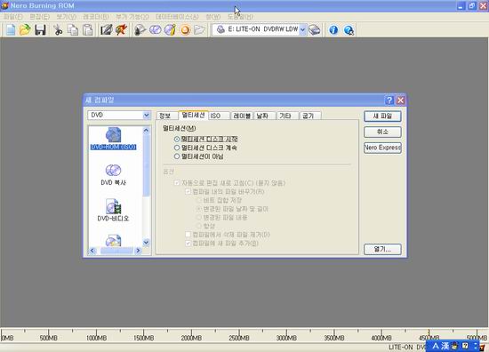489x352 pixels.
Task: Select the DVD-비디오 compilation type
Action: (x=113, y=210)
